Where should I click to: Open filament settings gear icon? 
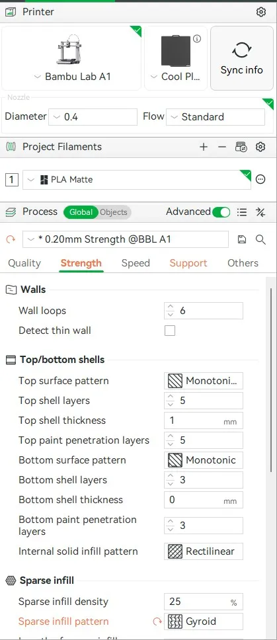click(x=260, y=147)
